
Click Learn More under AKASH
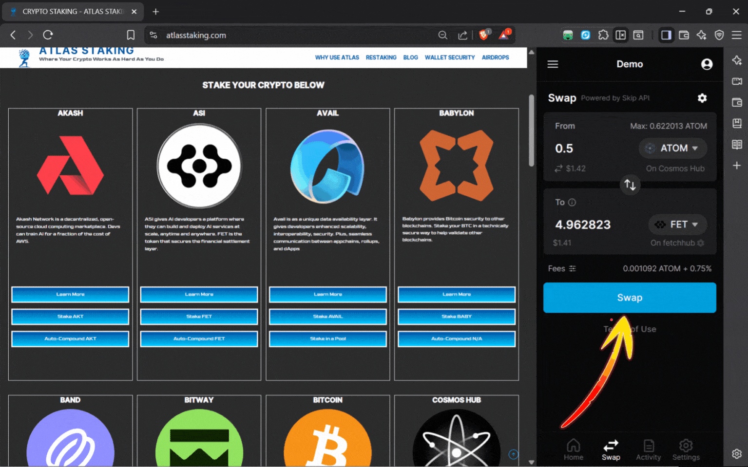coord(70,294)
